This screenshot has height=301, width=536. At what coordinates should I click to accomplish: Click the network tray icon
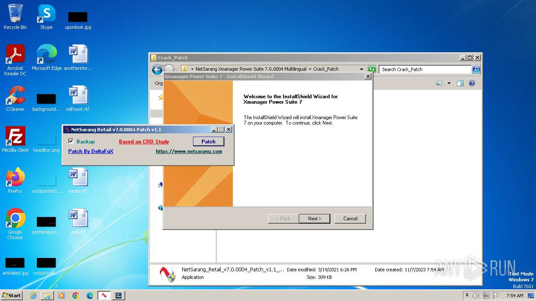click(x=486, y=296)
